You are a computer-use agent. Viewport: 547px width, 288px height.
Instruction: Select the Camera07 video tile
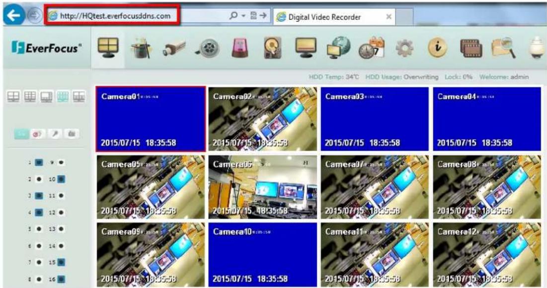click(x=375, y=187)
